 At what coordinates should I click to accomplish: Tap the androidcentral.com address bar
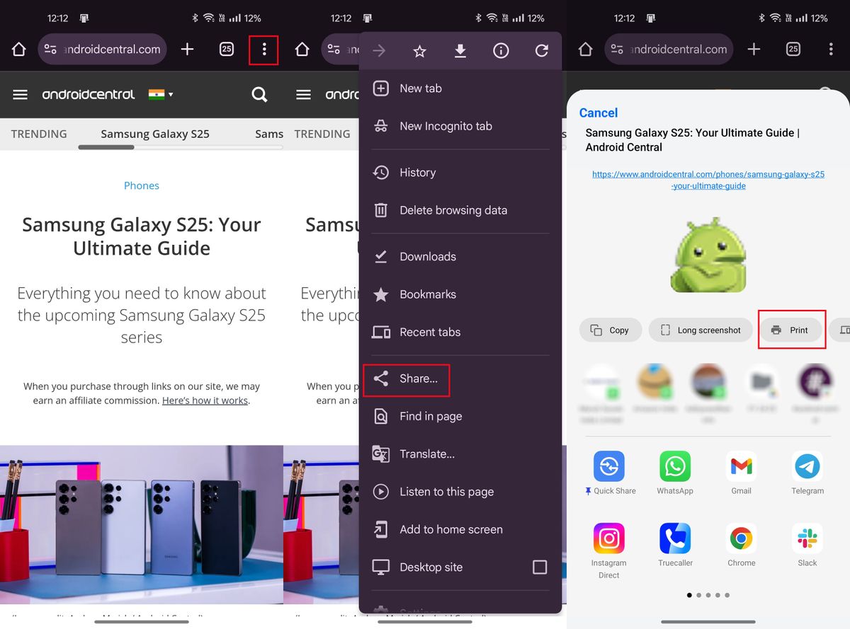point(102,50)
